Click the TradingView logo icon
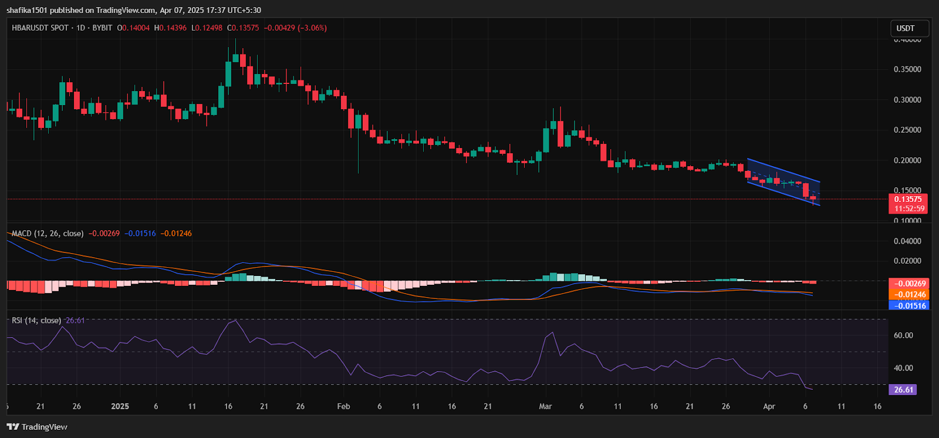 [x=12, y=427]
